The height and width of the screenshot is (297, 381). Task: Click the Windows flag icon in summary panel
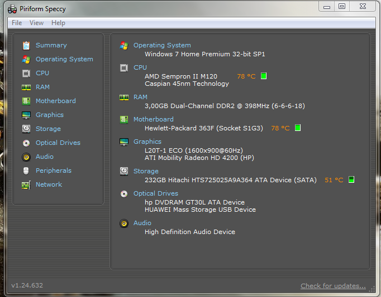pyautogui.click(x=124, y=45)
